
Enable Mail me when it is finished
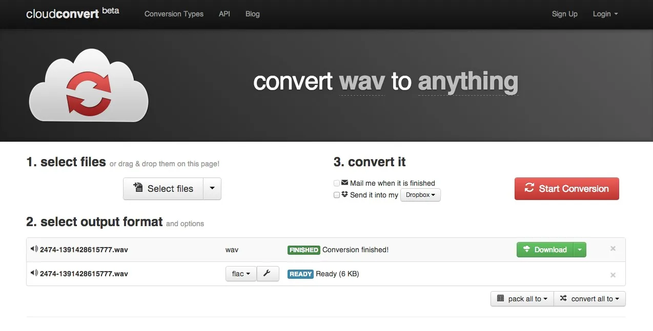pyautogui.click(x=337, y=183)
